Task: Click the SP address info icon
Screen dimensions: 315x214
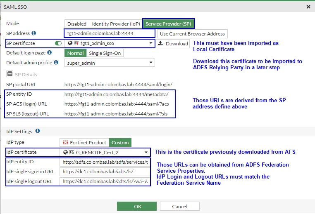Action: [34, 33]
